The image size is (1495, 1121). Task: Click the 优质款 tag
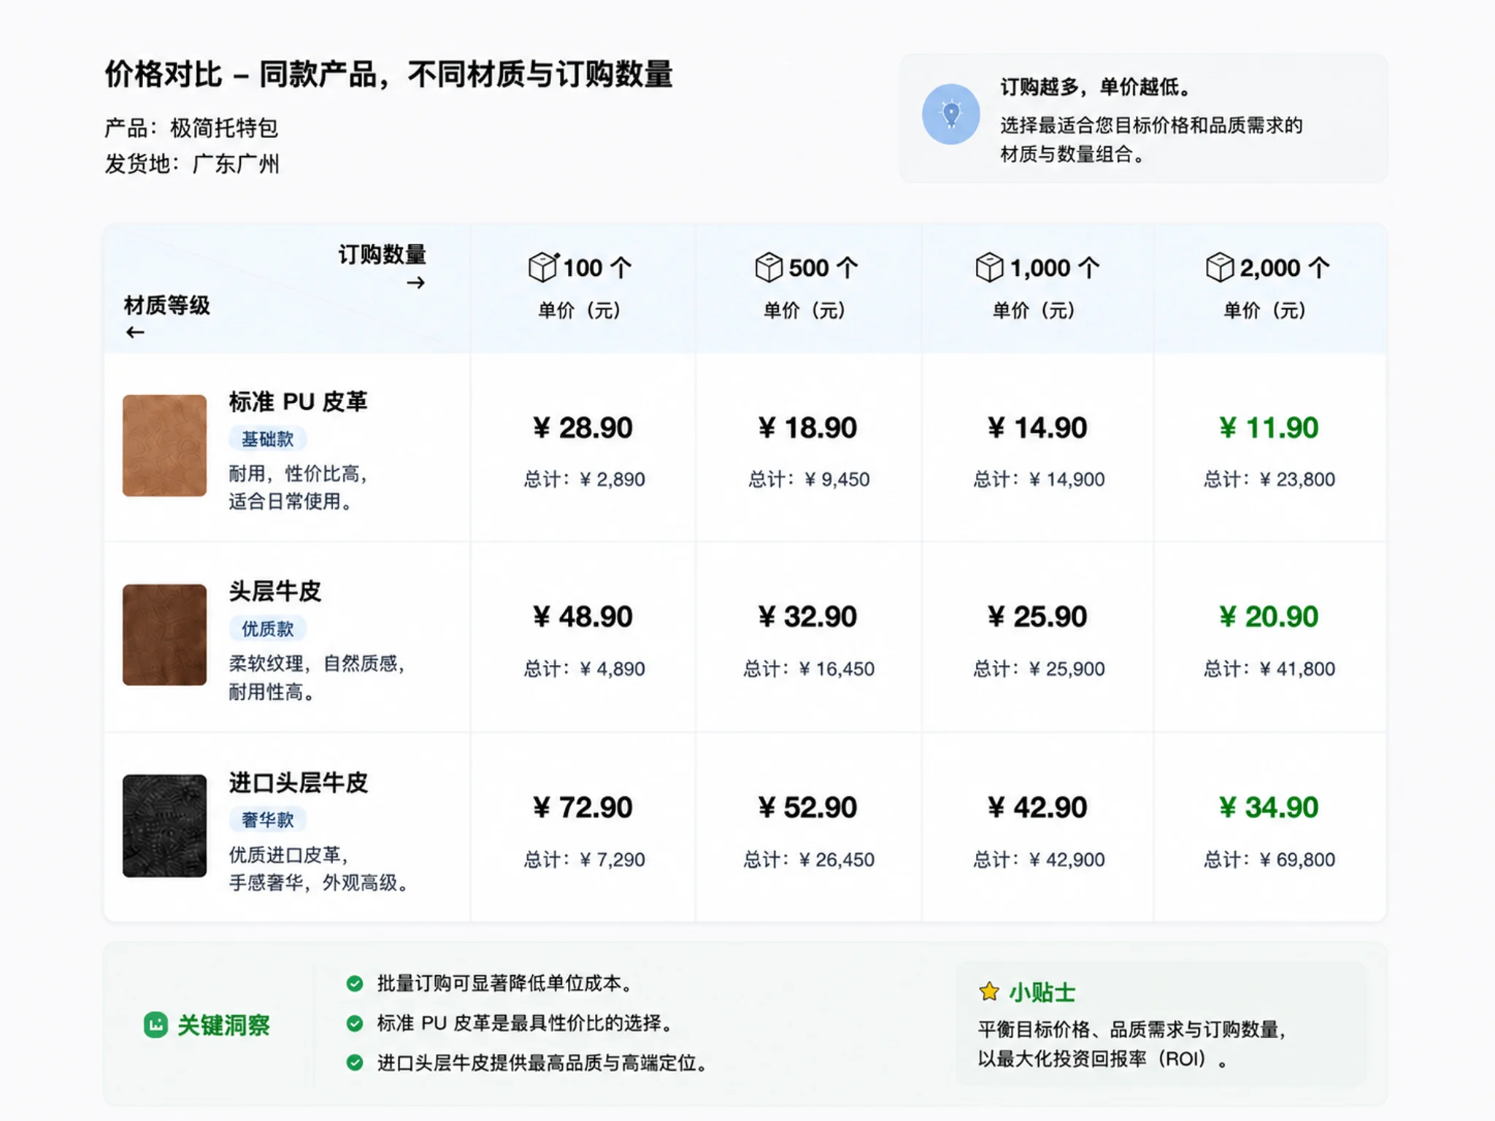tap(267, 628)
